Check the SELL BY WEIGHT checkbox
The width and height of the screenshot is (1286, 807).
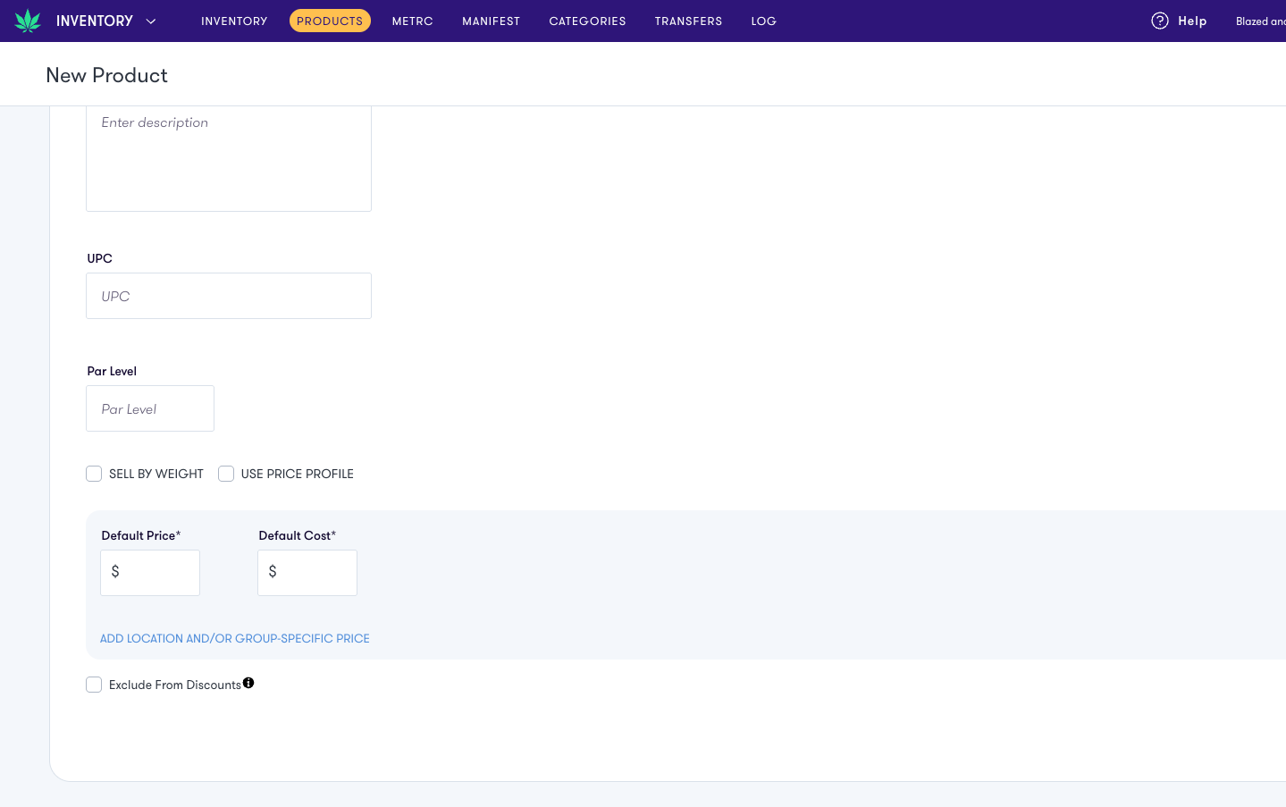(x=94, y=474)
